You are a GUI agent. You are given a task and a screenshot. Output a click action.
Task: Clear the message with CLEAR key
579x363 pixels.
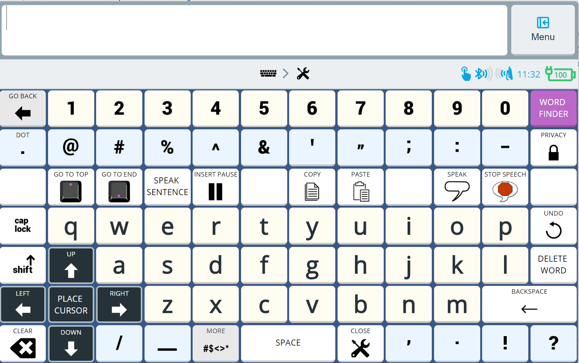(23, 343)
